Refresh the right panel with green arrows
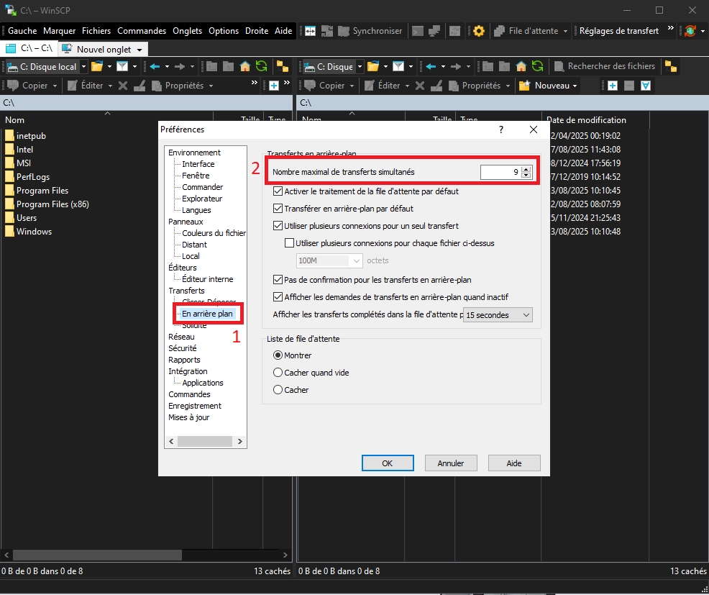Image resolution: width=709 pixels, height=595 pixels. 537,66
